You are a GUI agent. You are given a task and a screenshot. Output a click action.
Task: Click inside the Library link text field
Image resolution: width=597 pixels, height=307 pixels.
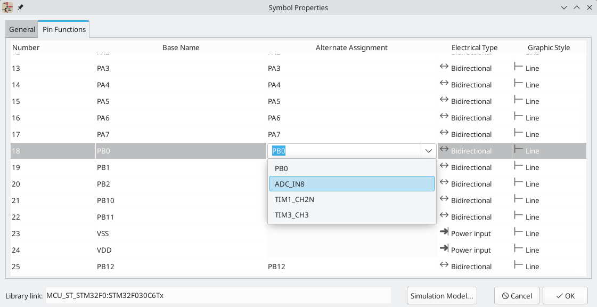(213, 295)
